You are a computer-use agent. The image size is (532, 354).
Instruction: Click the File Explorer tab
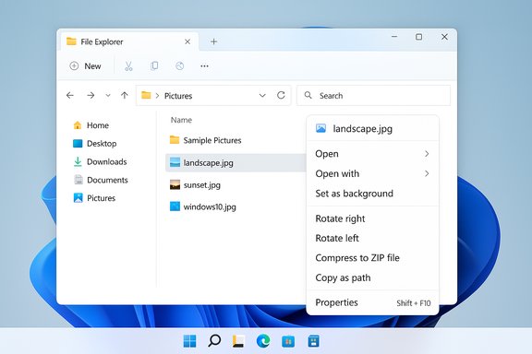coord(128,41)
